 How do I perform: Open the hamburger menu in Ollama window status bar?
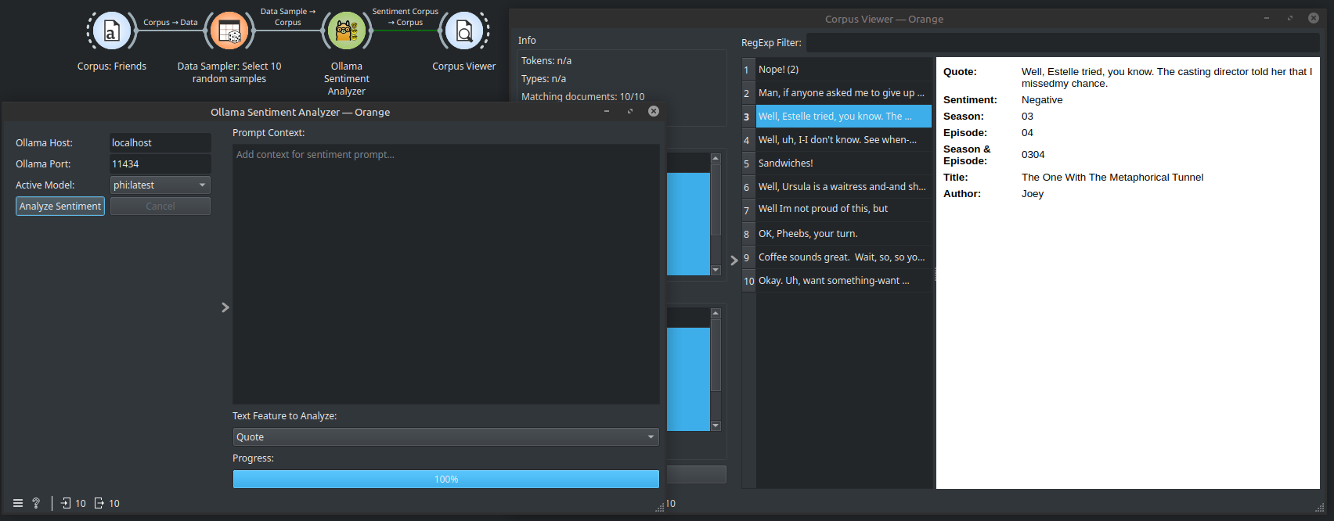click(x=18, y=503)
